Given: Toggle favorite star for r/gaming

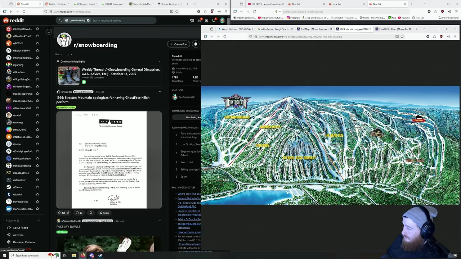Looking at the screenshot, I should (37, 65).
